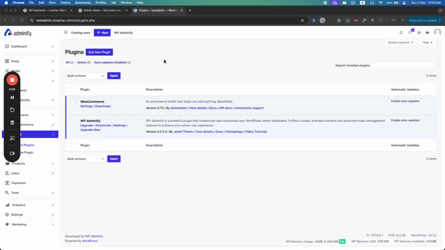Reload the page in Chrome
This screenshot has height=250, width=445.
[22, 20]
